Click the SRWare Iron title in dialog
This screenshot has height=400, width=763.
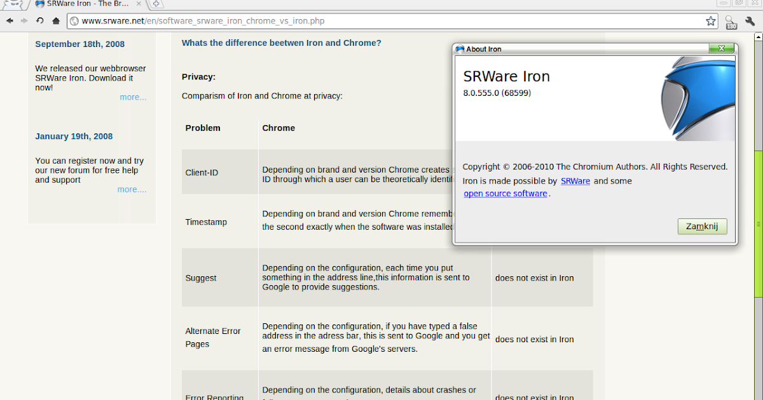coord(507,76)
